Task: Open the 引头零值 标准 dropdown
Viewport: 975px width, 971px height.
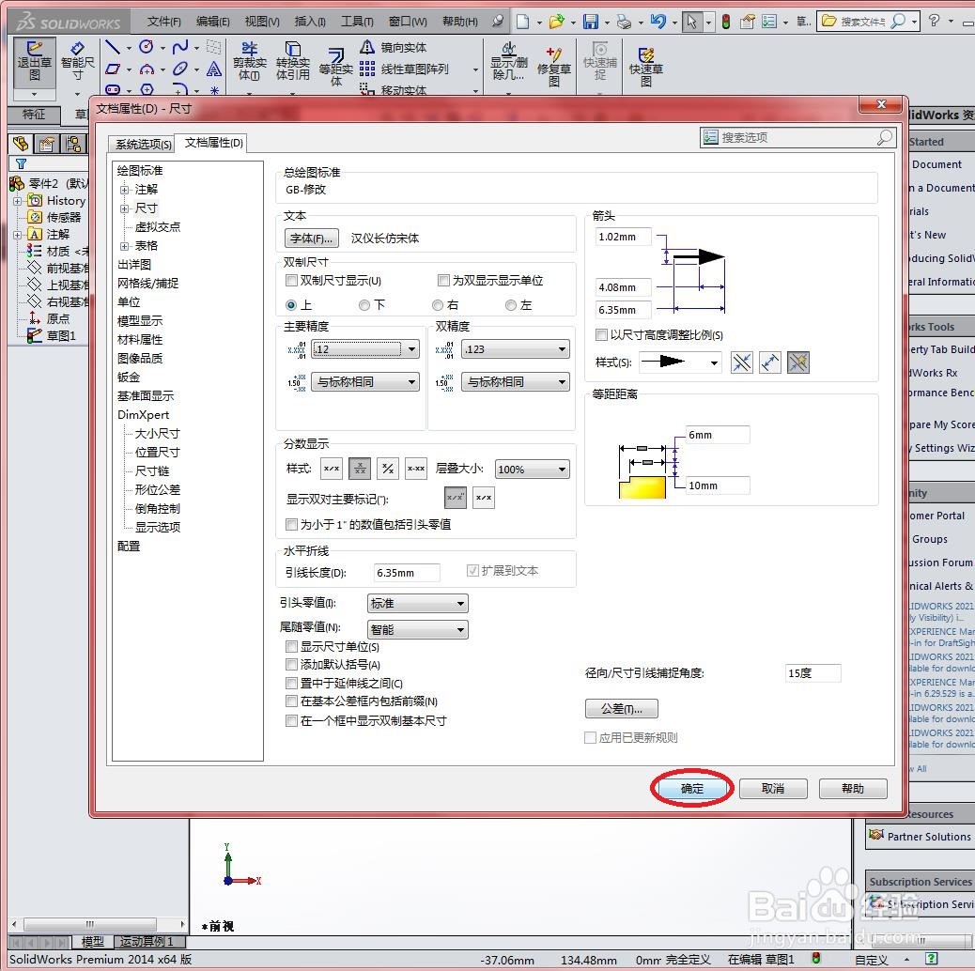Action: 418,603
